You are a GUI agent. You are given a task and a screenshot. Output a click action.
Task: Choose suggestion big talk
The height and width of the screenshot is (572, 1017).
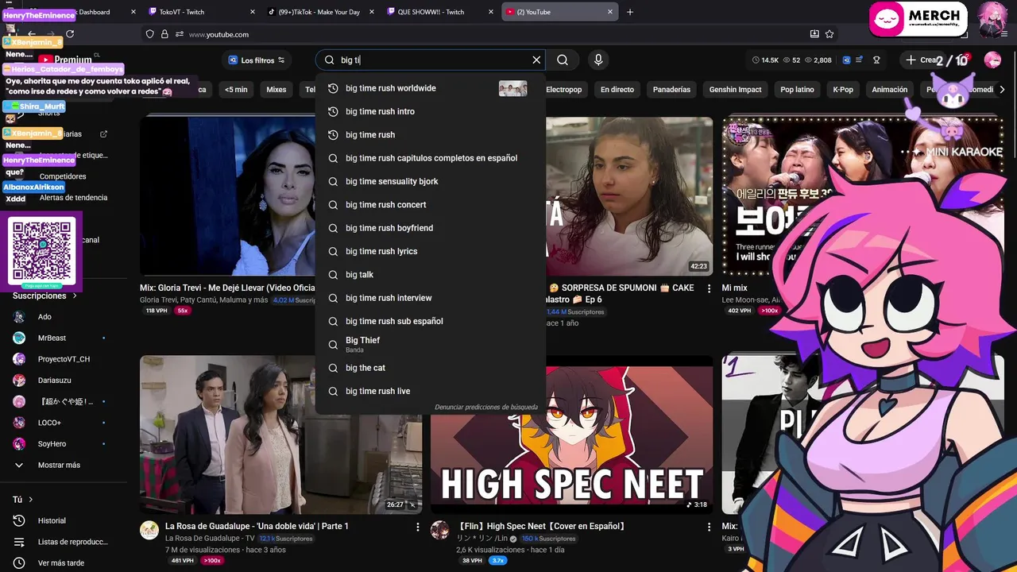tap(430, 275)
